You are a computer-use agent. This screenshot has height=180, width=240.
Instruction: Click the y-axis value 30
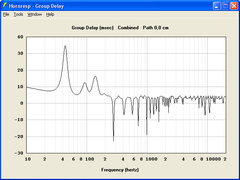[x=20, y=53]
